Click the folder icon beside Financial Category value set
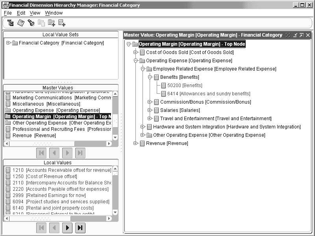 15,43
